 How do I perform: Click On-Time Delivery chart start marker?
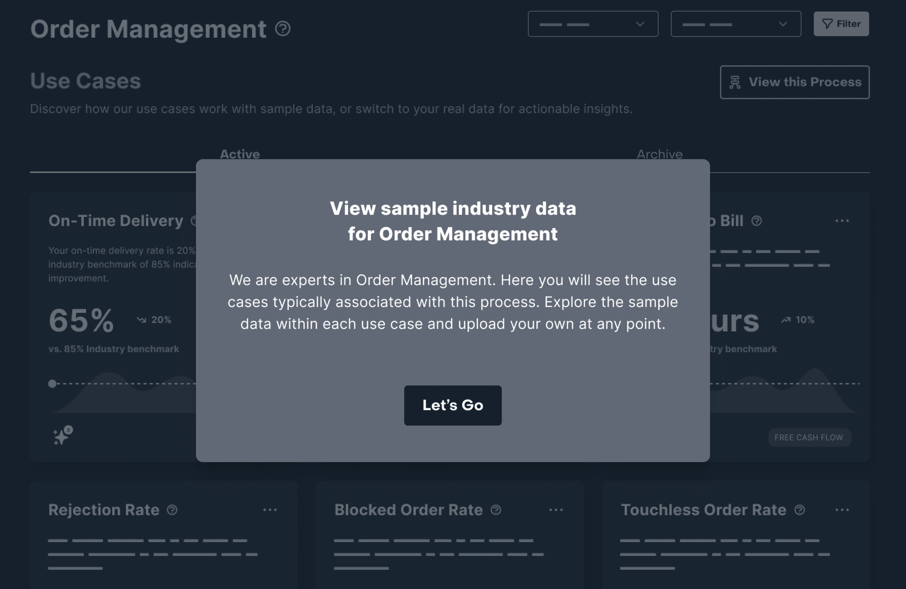52,383
